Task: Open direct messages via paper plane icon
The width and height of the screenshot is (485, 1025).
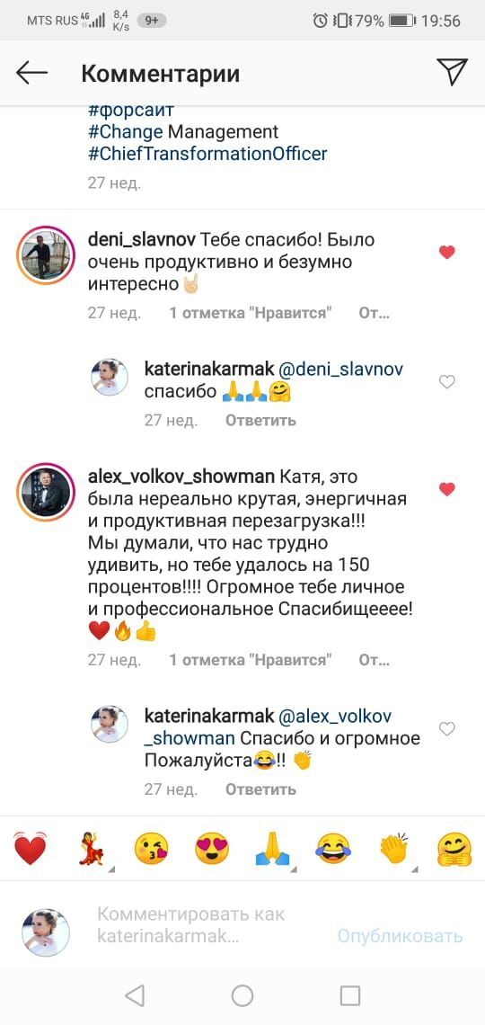Action: [452, 72]
